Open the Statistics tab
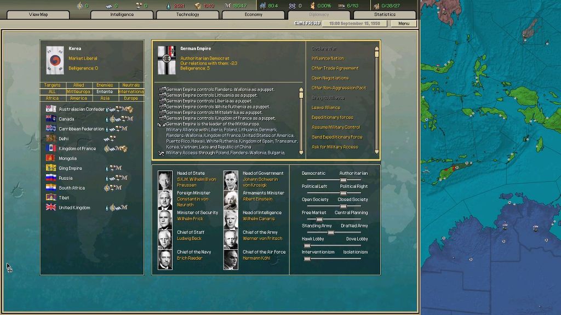The width and height of the screenshot is (561, 315). point(385,15)
